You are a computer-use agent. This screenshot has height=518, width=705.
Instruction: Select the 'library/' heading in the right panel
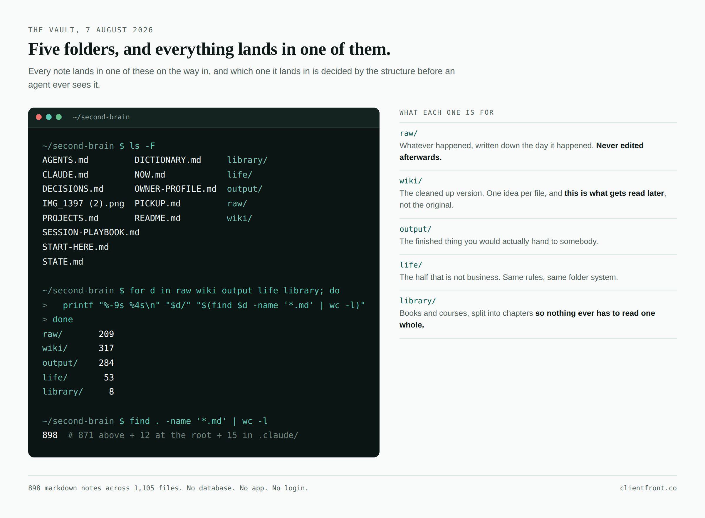point(418,301)
